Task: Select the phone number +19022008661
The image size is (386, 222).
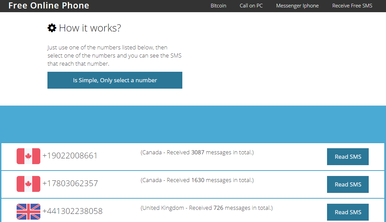Action: pos(70,156)
